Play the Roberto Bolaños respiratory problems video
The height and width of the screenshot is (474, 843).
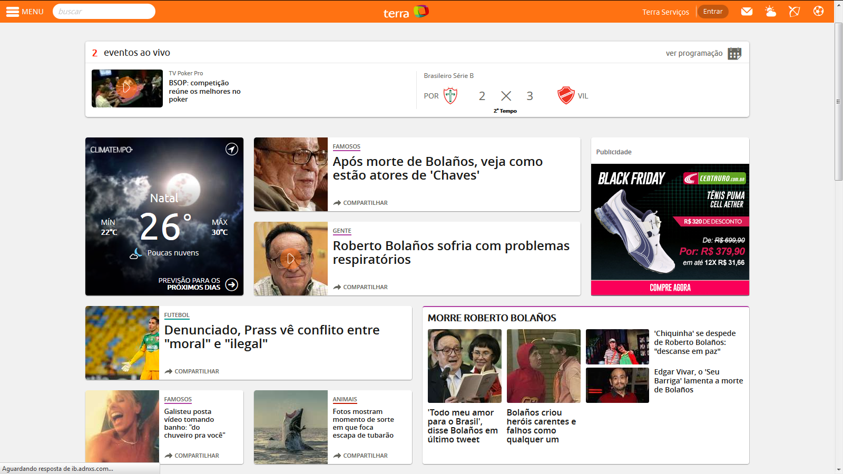[x=291, y=259]
